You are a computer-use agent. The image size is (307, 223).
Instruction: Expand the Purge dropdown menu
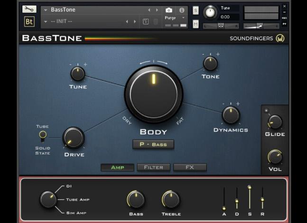pyautogui.click(x=184, y=18)
